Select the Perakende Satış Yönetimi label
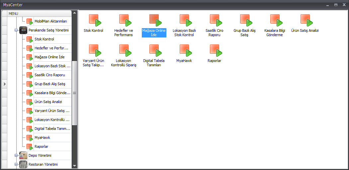 pyautogui.click(x=48, y=30)
